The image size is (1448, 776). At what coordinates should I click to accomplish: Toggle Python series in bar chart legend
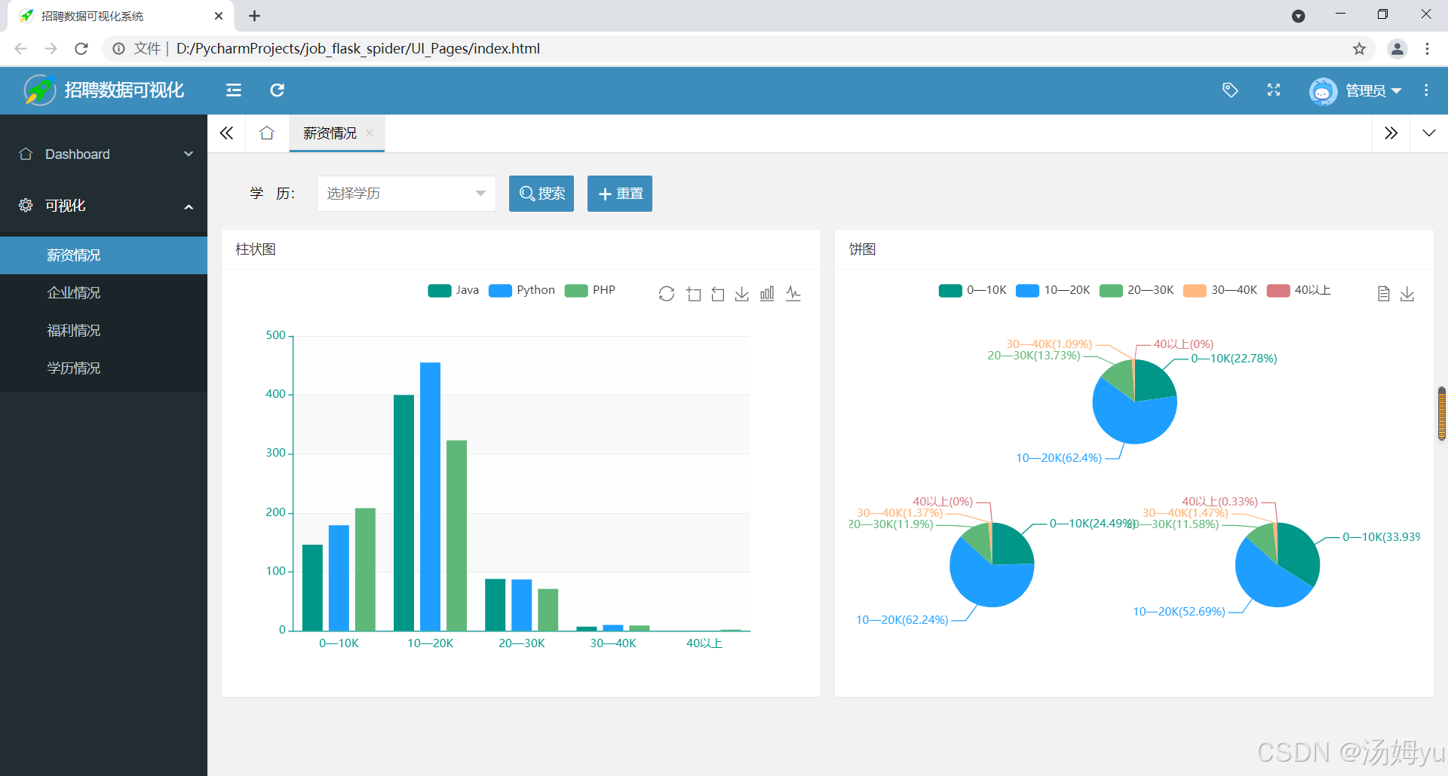[522, 290]
